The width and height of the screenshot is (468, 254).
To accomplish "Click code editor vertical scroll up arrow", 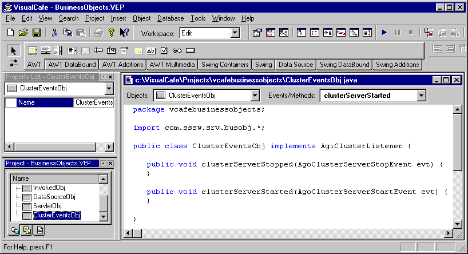I will pos(457,109).
